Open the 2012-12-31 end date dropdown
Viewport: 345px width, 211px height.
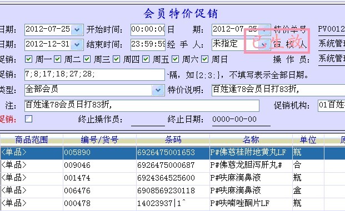click(77, 44)
